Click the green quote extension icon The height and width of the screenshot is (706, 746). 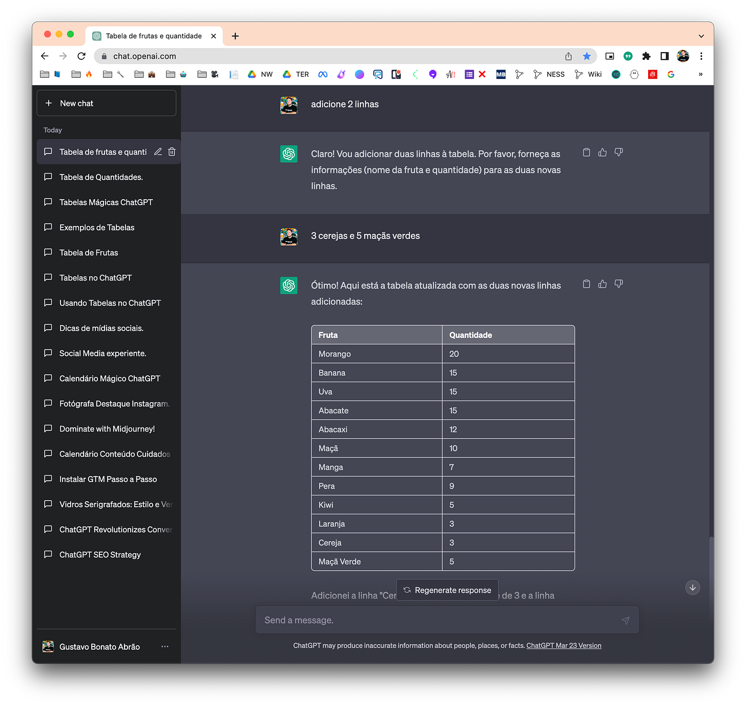(628, 56)
